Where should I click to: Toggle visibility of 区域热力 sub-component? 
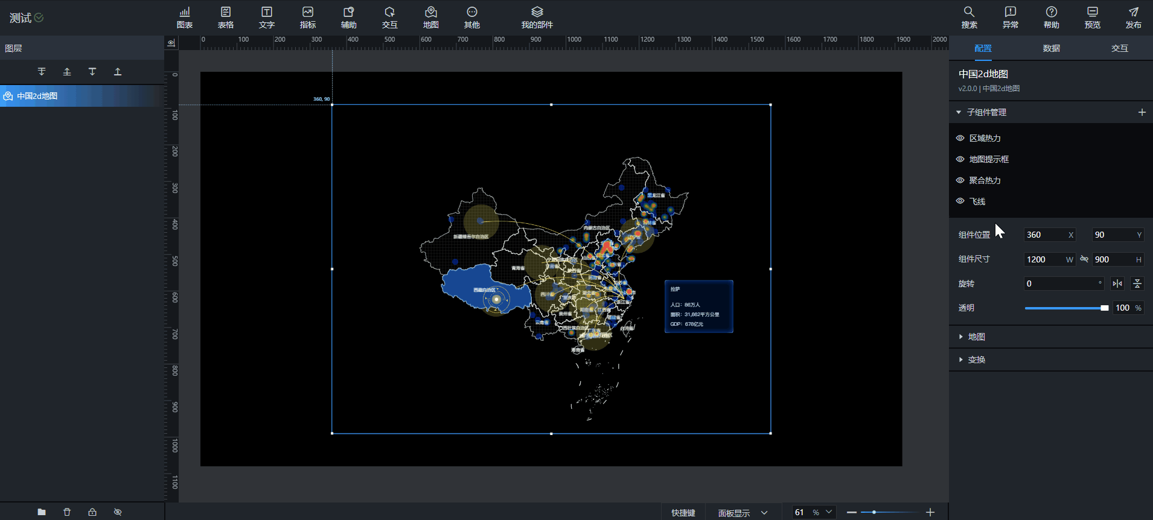click(960, 138)
